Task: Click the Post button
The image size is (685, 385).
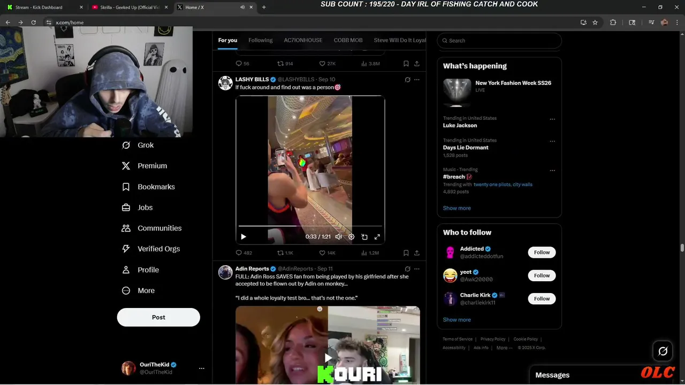Action: click(158, 317)
